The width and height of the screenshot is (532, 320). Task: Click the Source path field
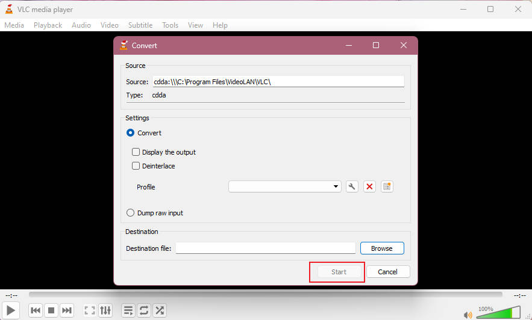coord(278,82)
